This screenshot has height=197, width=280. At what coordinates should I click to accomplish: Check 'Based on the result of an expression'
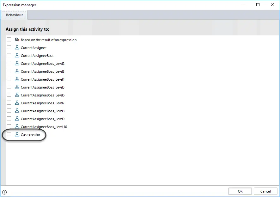9,40
